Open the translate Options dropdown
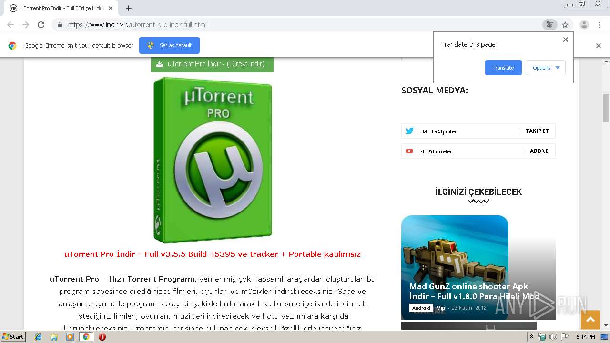This screenshot has width=610, height=343. coord(546,68)
